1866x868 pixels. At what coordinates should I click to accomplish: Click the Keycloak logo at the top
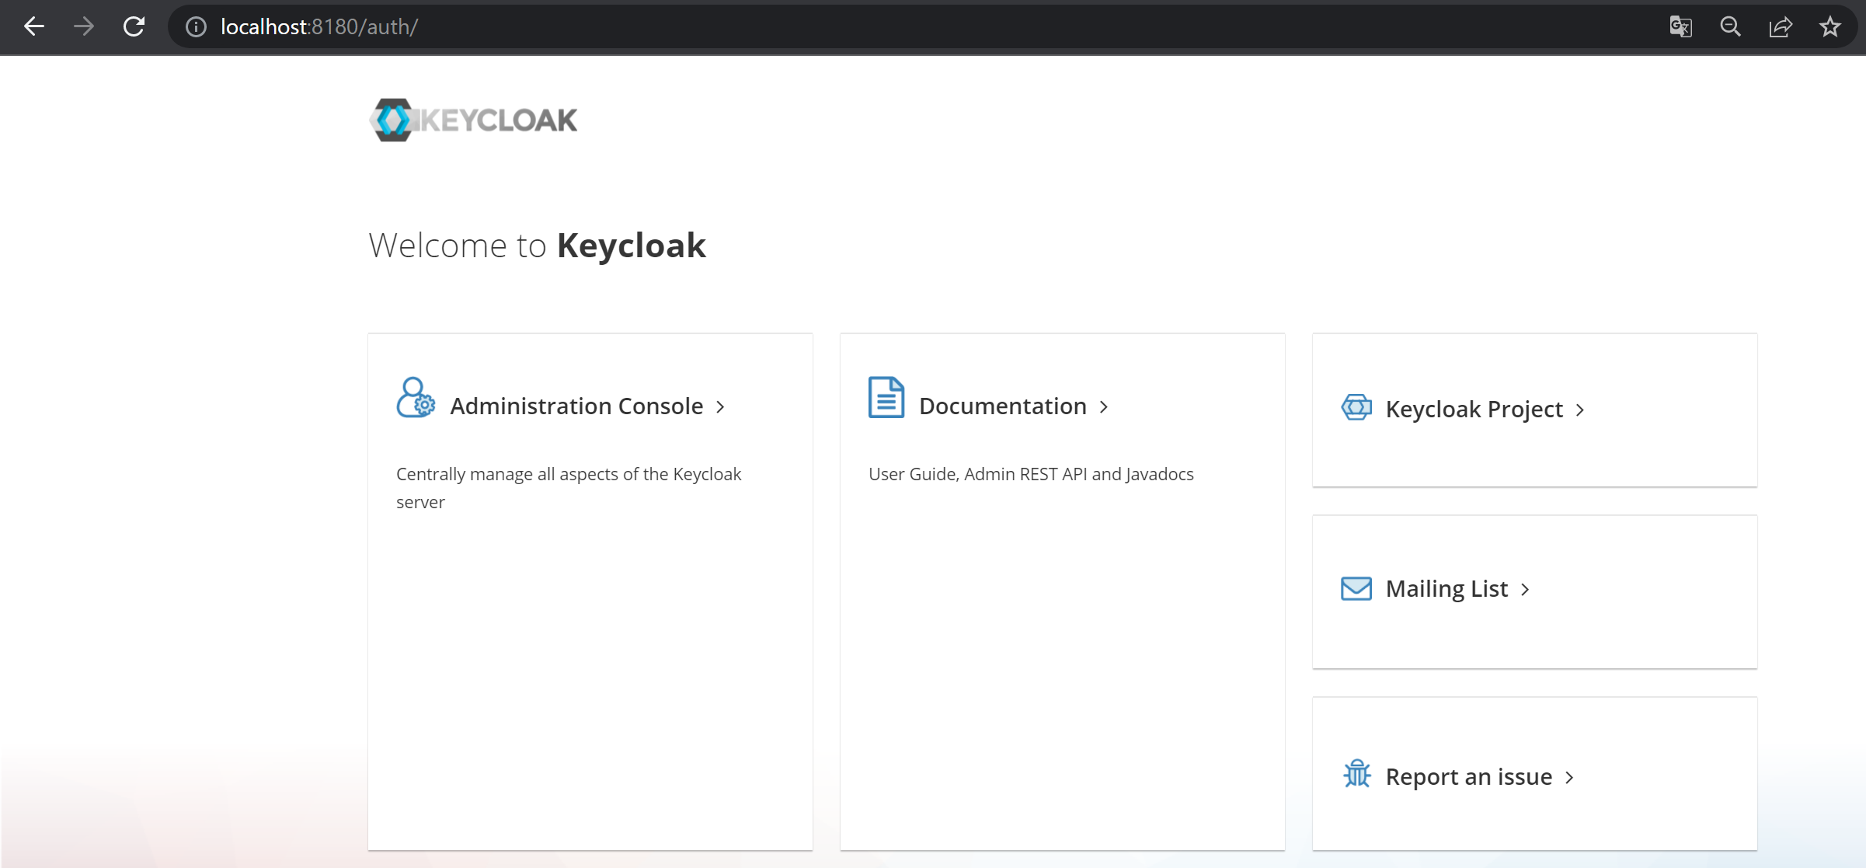[472, 119]
